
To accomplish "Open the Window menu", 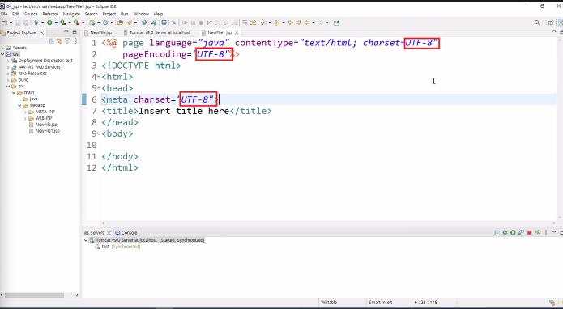I will tap(141, 14).
